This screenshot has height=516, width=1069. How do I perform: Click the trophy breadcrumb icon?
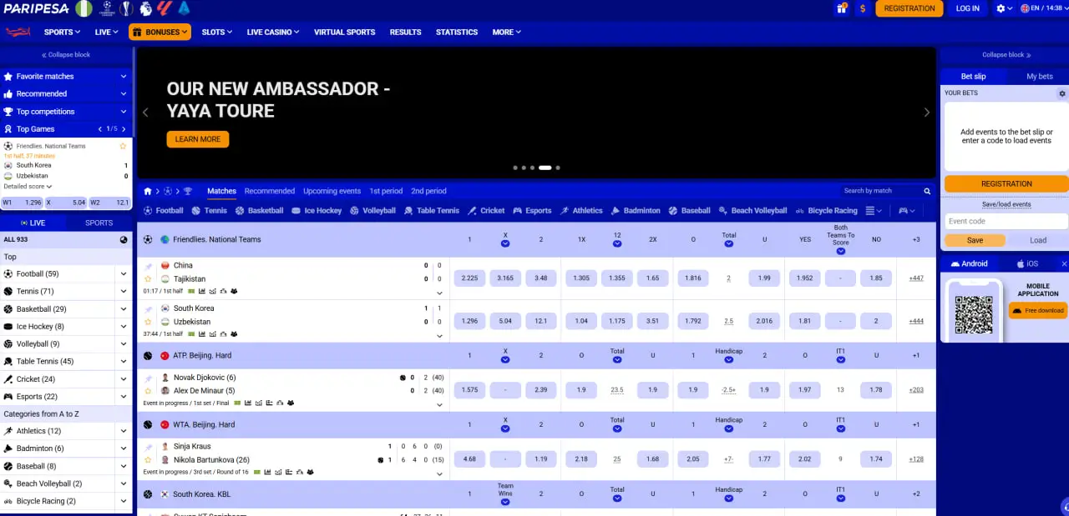pos(188,191)
